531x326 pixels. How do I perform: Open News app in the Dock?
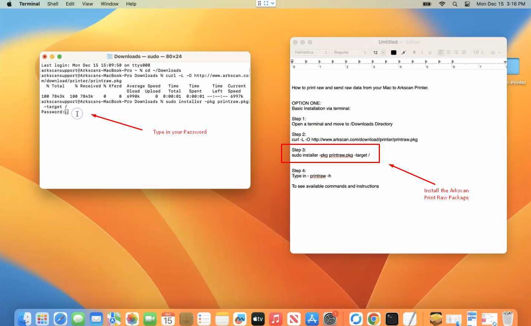294,319
